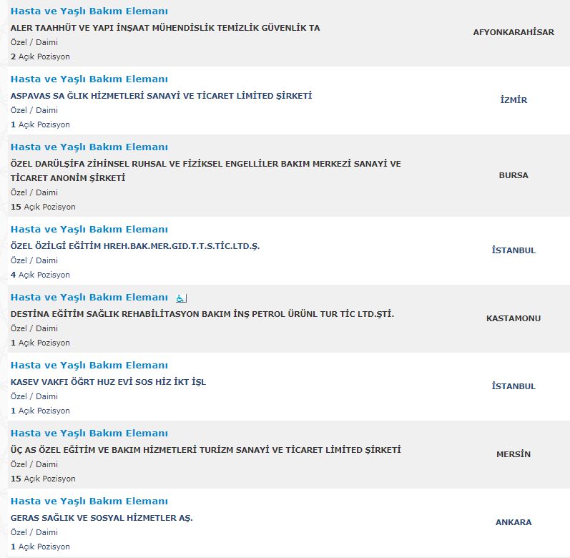570x558 pixels.
Task: Click the BURSA location label
Action: (514, 175)
